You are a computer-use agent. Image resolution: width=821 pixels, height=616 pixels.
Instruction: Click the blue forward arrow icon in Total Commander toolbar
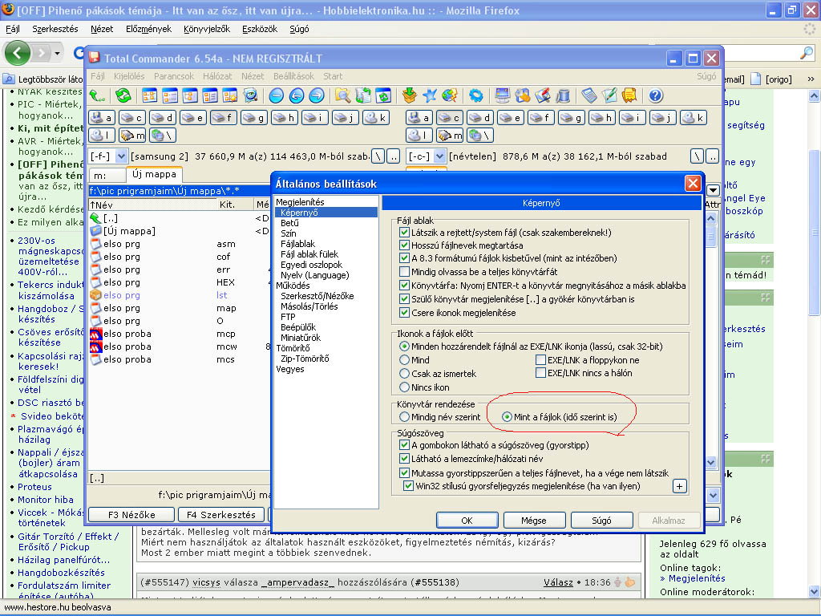pyautogui.click(x=316, y=95)
